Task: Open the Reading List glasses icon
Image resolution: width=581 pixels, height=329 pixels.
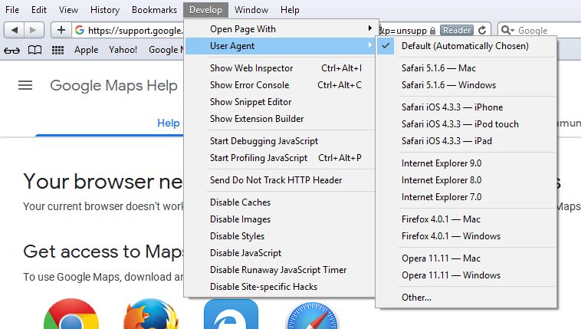Action: tap(12, 50)
